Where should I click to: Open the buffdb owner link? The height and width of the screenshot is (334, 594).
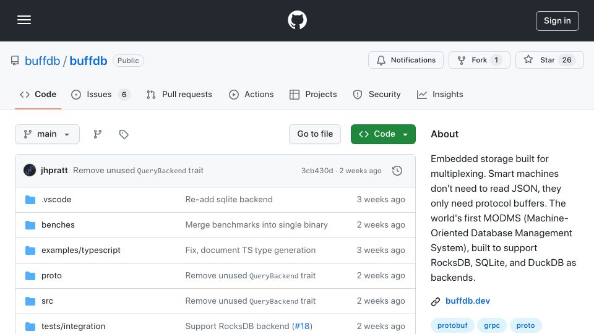coord(43,61)
